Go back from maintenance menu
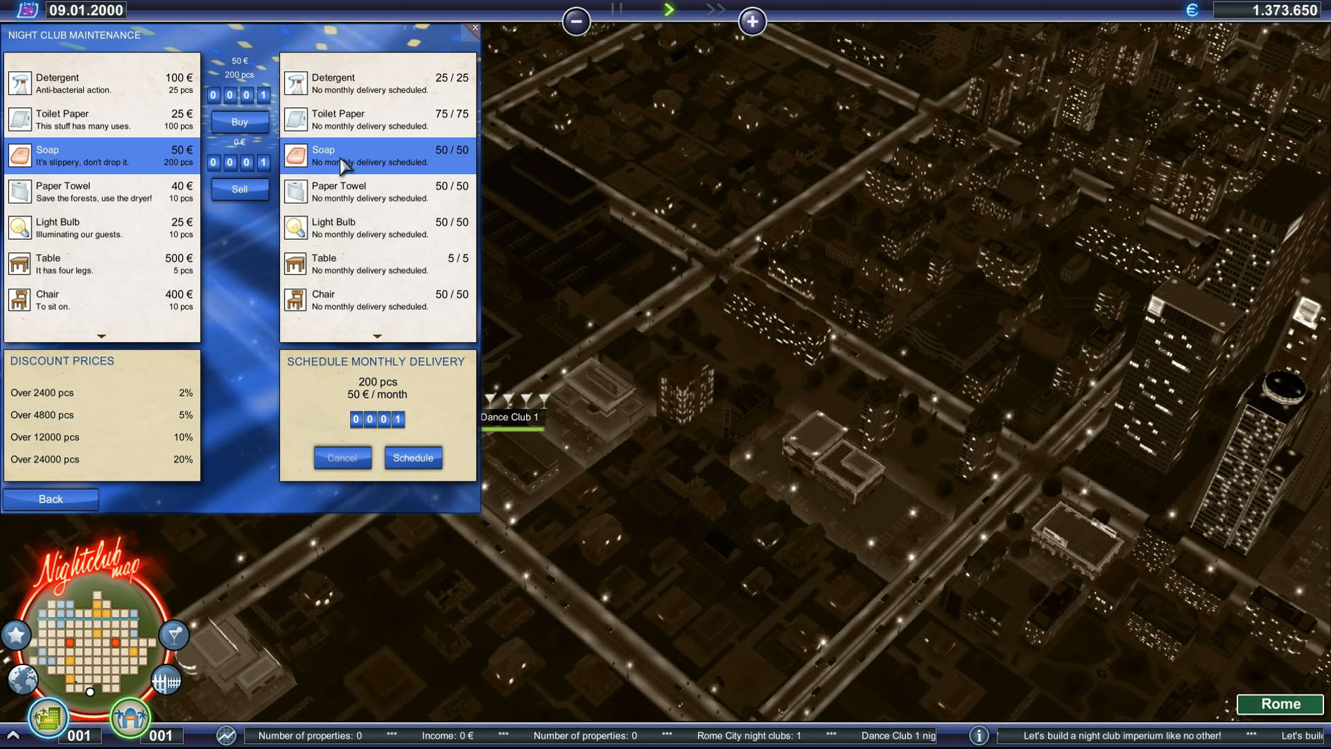 pos(51,499)
